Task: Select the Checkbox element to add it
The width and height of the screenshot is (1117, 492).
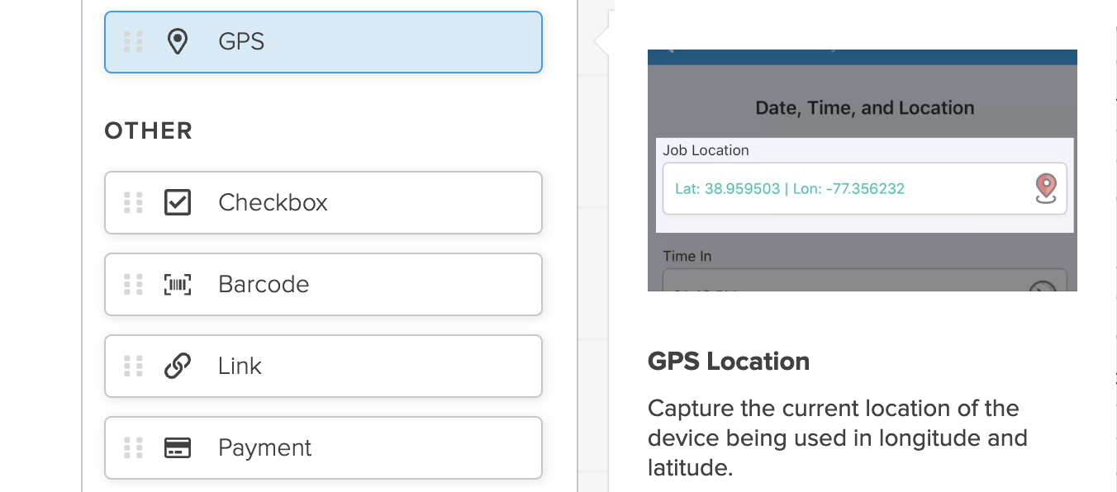Action: tap(323, 202)
